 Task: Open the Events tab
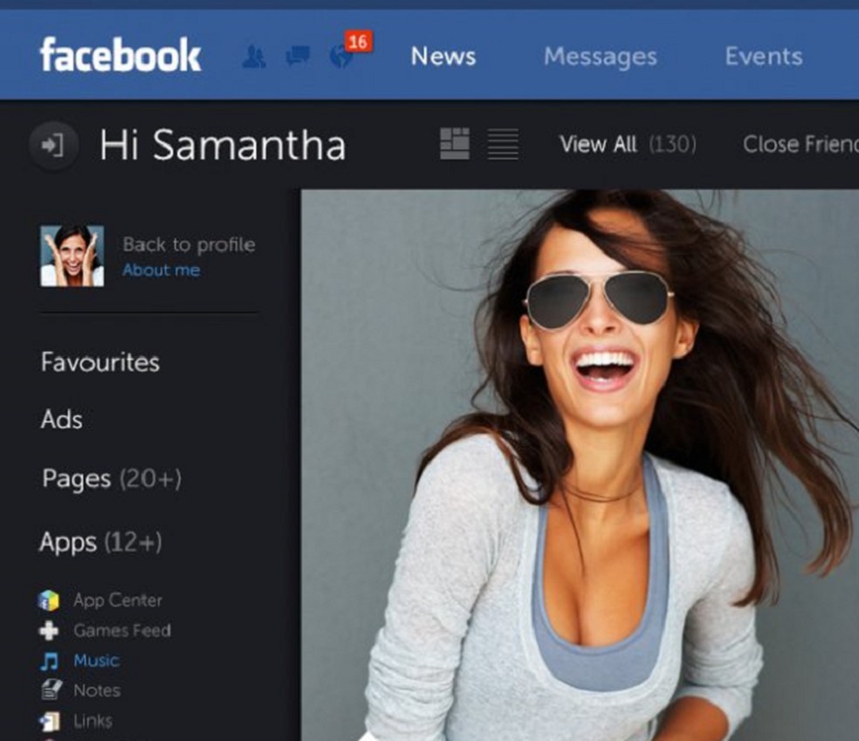[763, 56]
